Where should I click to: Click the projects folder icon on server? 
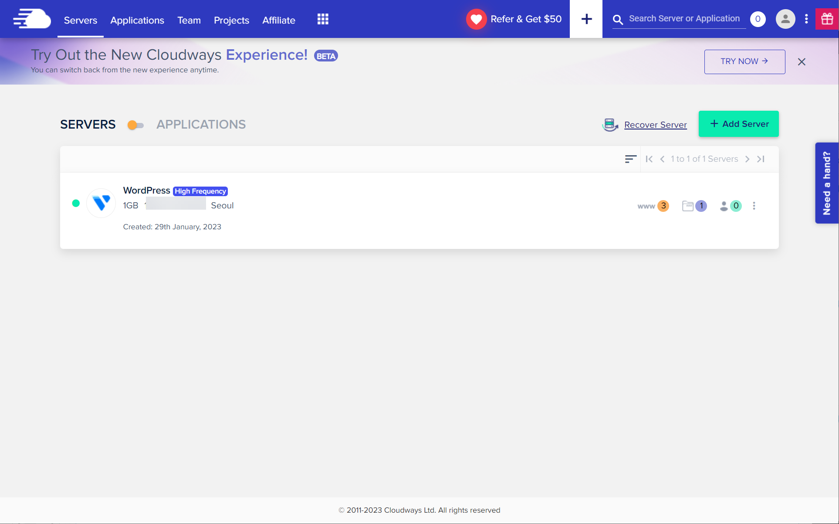click(x=694, y=206)
